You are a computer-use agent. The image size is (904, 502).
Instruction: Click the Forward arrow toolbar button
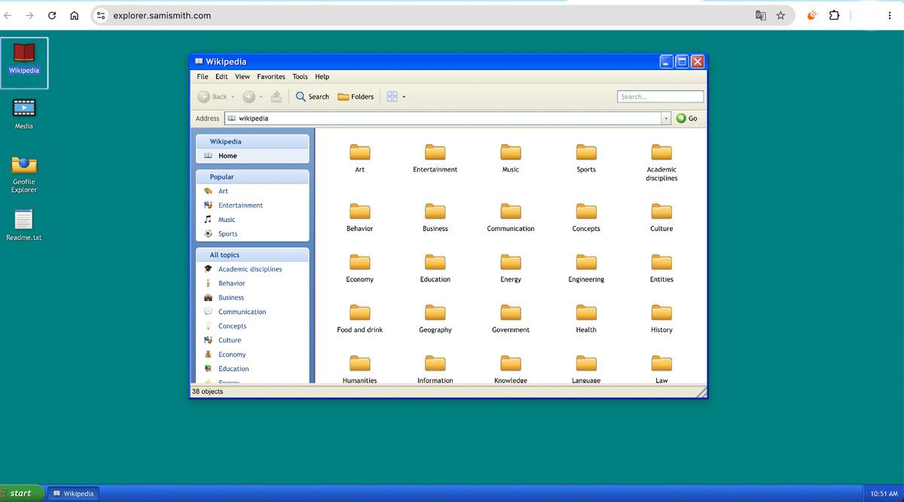click(x=249, y=96)
